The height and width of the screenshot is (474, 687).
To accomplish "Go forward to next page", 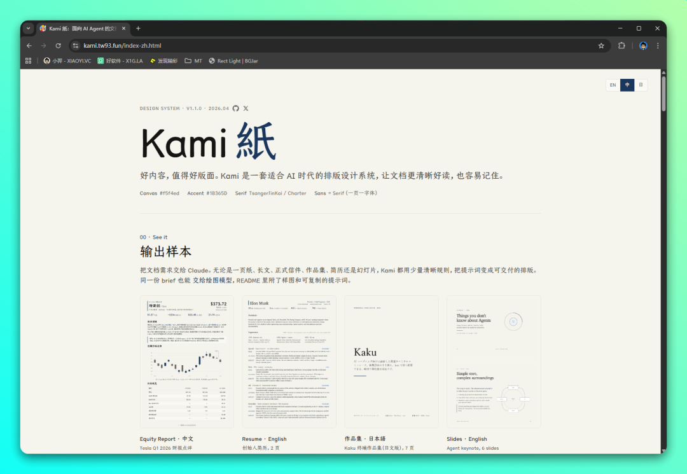I will 43,46.
